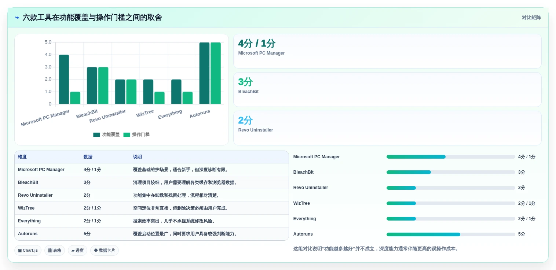The height and width of the screenshot is (270, 556).
Task: Toggle the 功能覆盖 legend entry
Action: tap(106, 134)
